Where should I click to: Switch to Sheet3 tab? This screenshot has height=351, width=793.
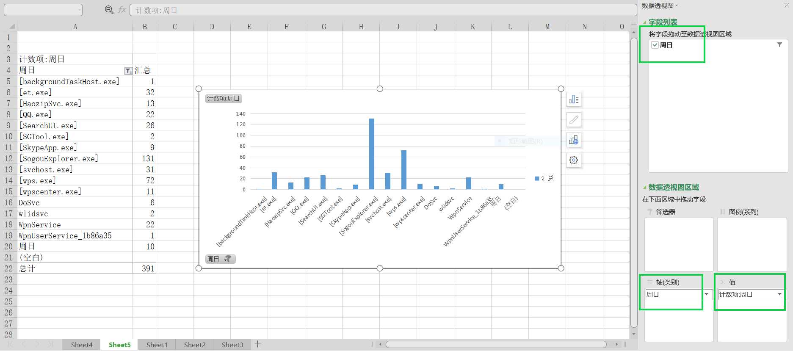(x=232, y=345)
